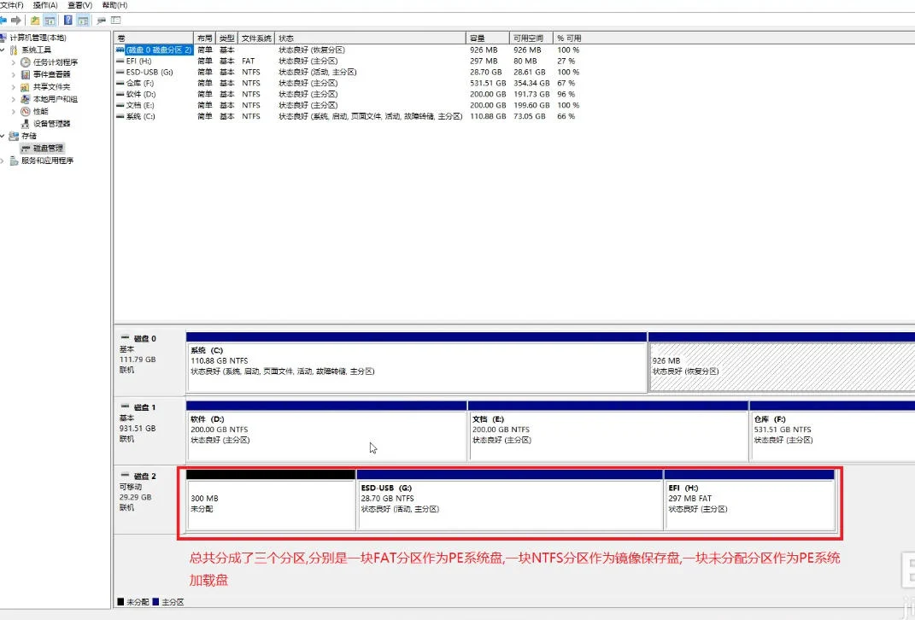Viewport: 915px width, 620px height.
Task: Click the Forward arrow toolbar icon
Action: 16,20
